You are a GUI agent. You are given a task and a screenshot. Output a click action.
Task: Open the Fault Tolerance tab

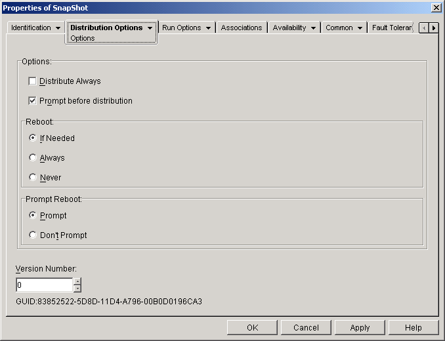[x=392, y=28]
